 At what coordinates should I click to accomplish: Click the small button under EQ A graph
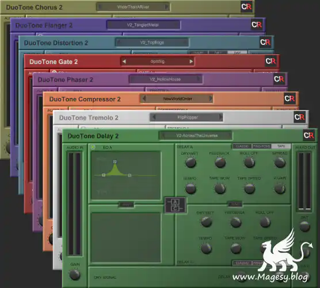126,204
